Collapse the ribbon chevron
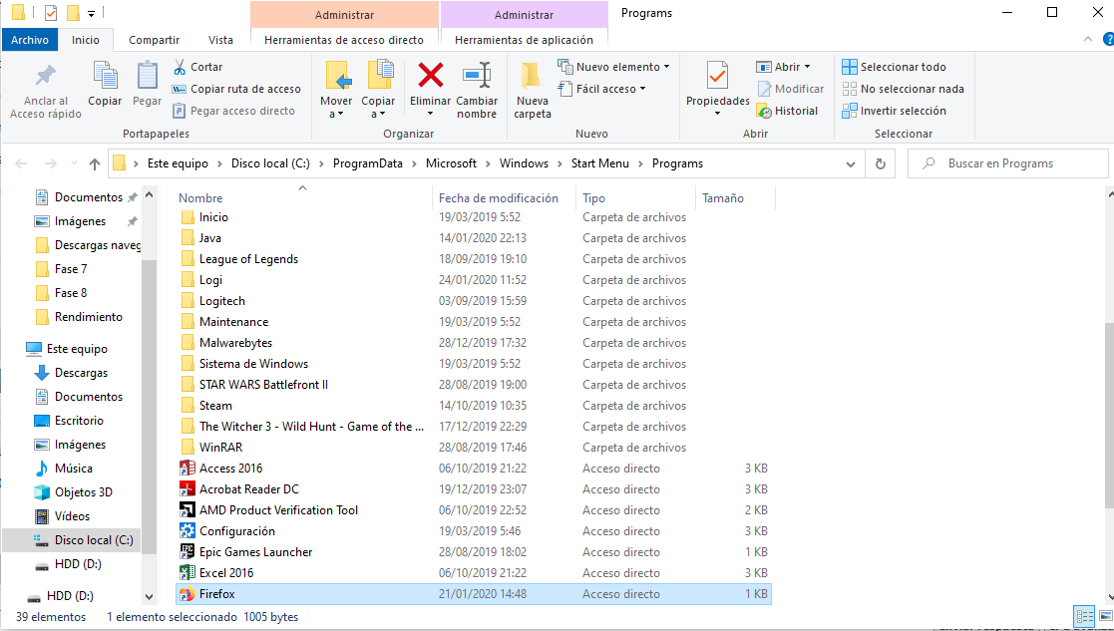The width and height of the screenshot is (1114, 631). [1088, 40]
